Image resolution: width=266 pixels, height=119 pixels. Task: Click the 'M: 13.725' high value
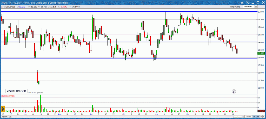pyautogui.click(x=42, y=7)
